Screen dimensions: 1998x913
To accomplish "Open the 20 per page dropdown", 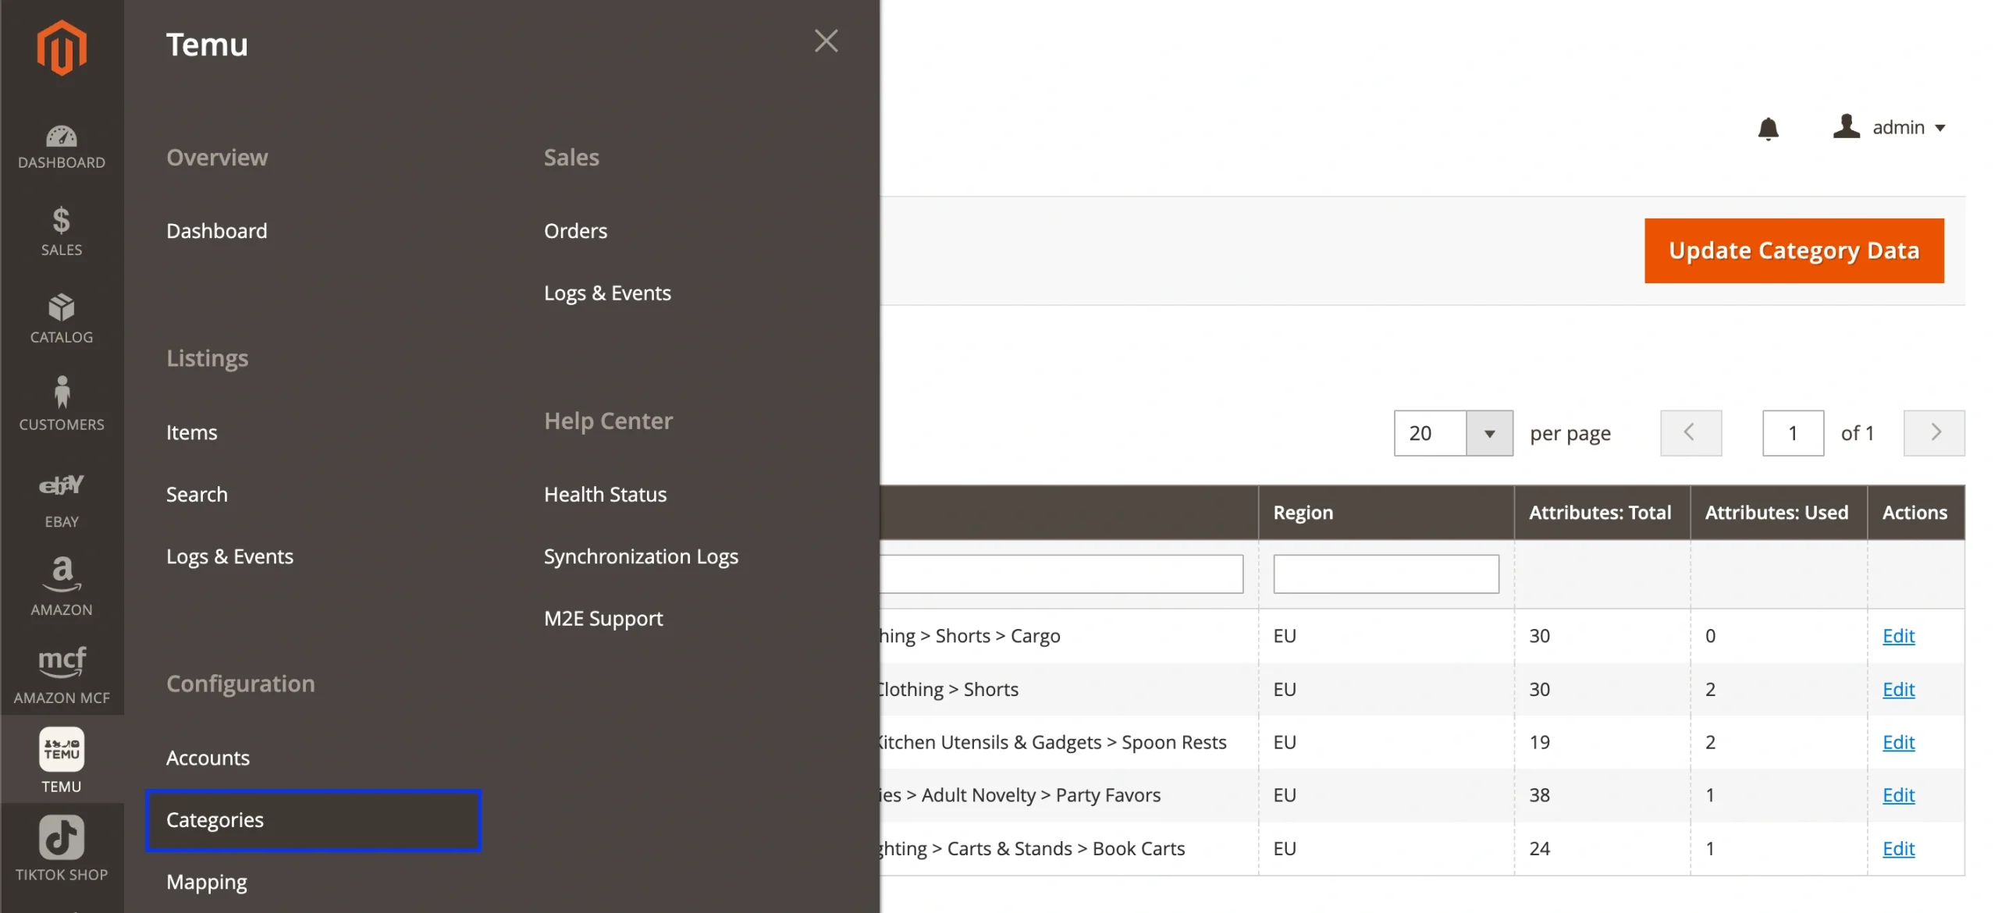I will 1488,433.
